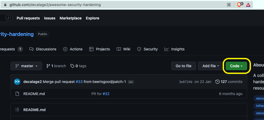
Task: Click the README table of contents list icon
Action: click(x=17, y=109)
